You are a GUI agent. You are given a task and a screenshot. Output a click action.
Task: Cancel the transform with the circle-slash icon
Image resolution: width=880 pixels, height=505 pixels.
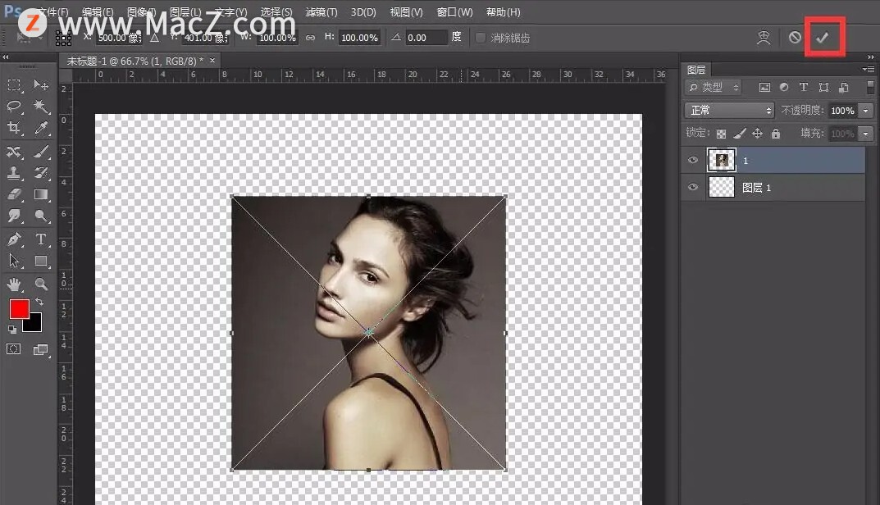[795, 38]
